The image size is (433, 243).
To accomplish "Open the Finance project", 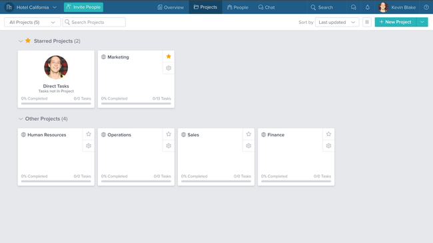I will [276, 135].
